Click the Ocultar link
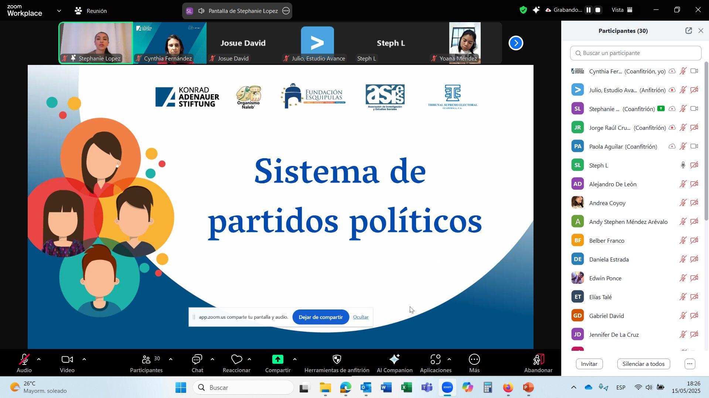Image resolution: width=709 pixels, height=398 pixels. (x=361, y=317)
